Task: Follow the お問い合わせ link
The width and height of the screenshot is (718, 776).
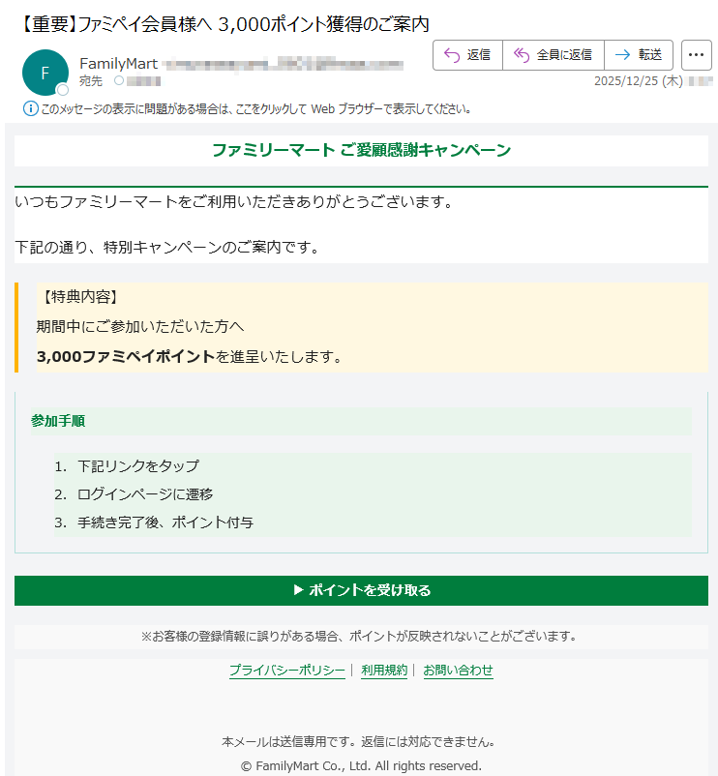Action: coord(458,671)
